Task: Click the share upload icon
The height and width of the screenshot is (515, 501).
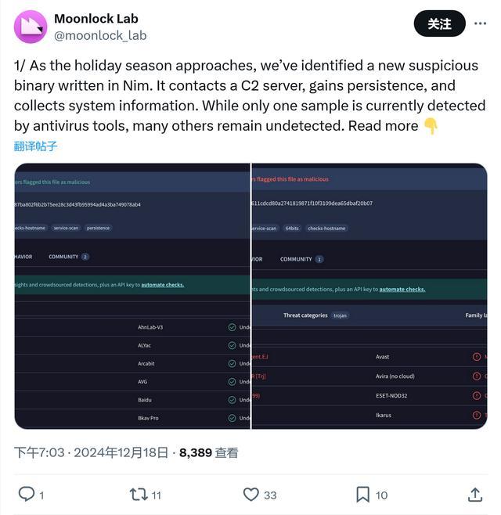Action: (x=474, y=494)
